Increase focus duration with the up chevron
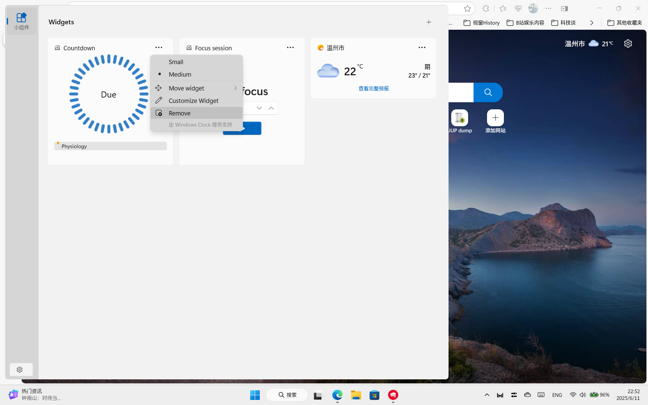648x405 pixels. tap(271, 108)
